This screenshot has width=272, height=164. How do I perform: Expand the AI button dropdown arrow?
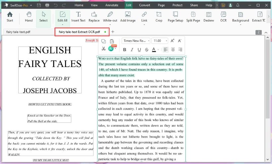tap(115, 49)
